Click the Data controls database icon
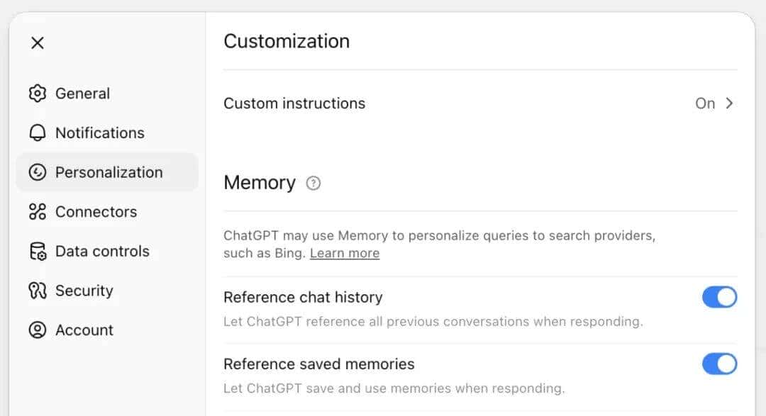The image size is (766, 416). point(38,252)
